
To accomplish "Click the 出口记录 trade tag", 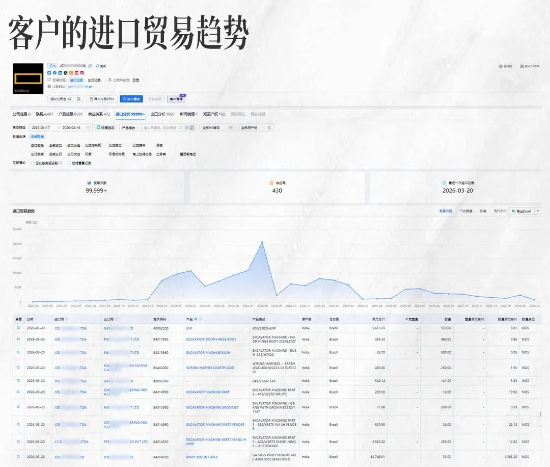I will coord(94,80).
